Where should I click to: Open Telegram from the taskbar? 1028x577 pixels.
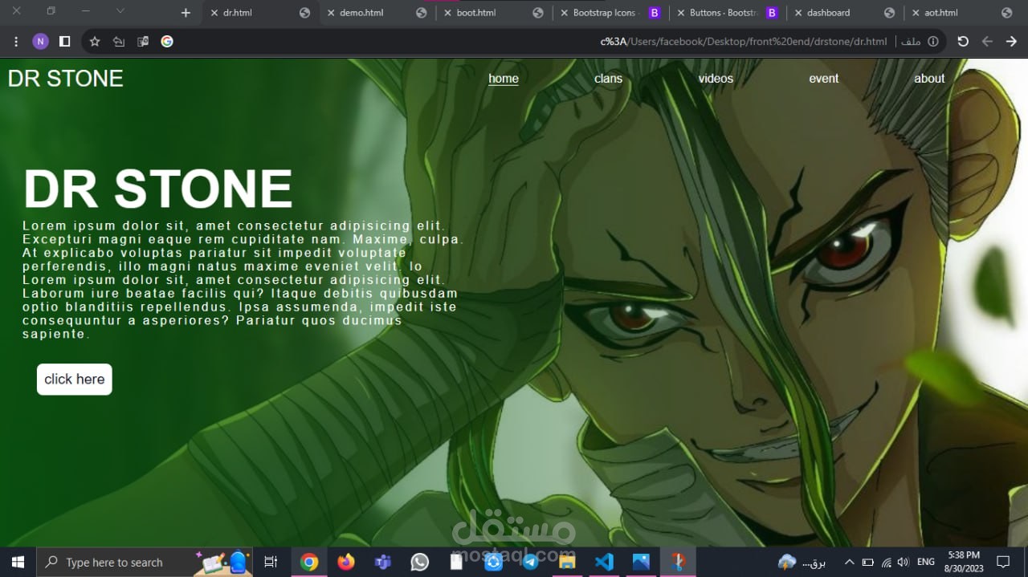coord(530,562)
